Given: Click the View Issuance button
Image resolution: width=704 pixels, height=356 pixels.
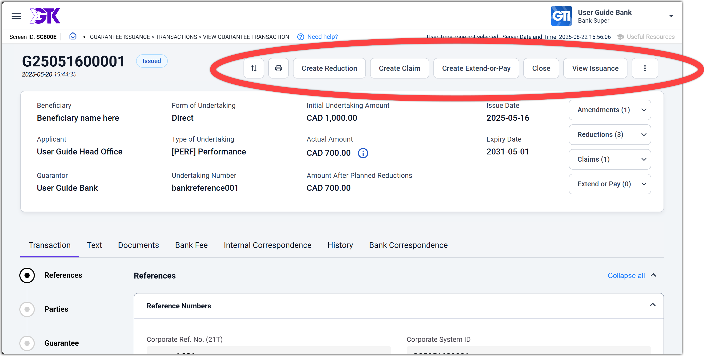Looking at the screenshot, I should (x=595, y=68).
